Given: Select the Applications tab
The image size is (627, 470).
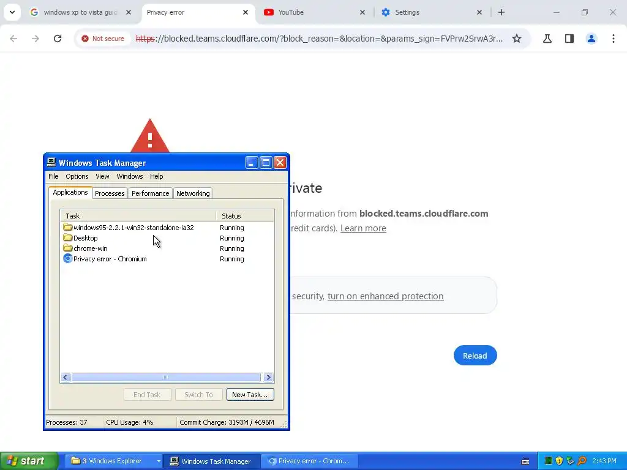Looking at the screenshot, I should [70, 192].
